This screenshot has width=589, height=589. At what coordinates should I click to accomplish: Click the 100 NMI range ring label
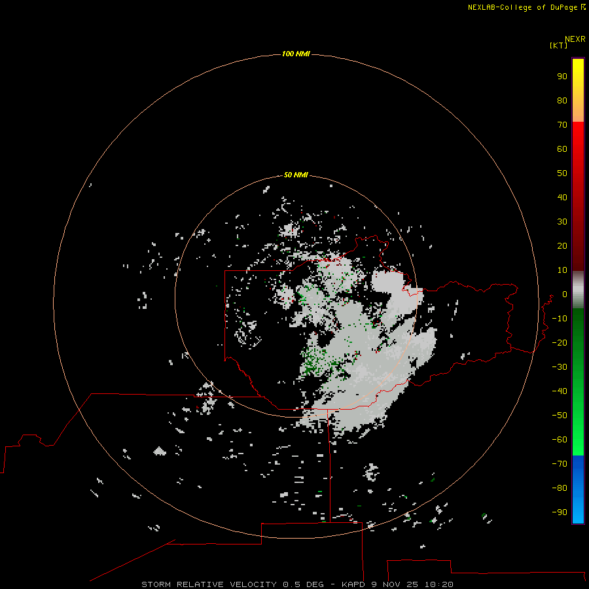pyautogui.click(x=296, y=54)
